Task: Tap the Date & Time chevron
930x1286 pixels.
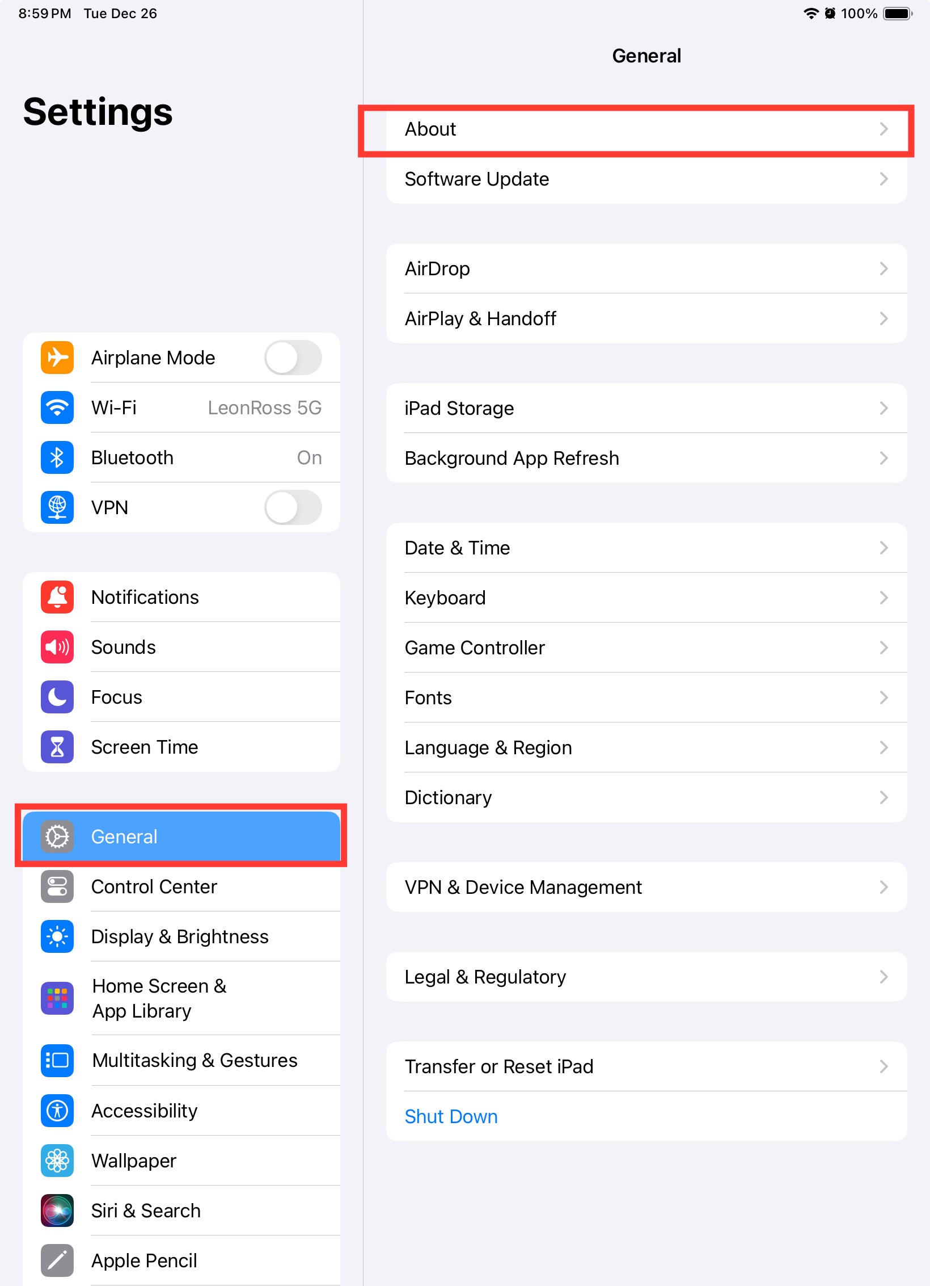Action: (883, 548)
